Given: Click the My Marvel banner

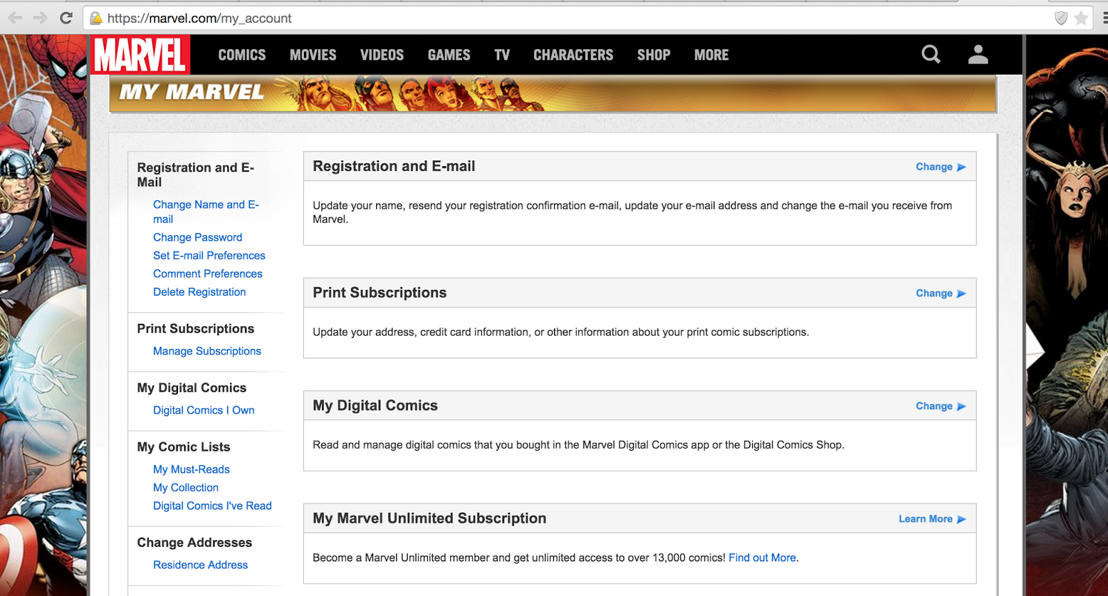Looking at the screenshot, I should coord(553,93).
